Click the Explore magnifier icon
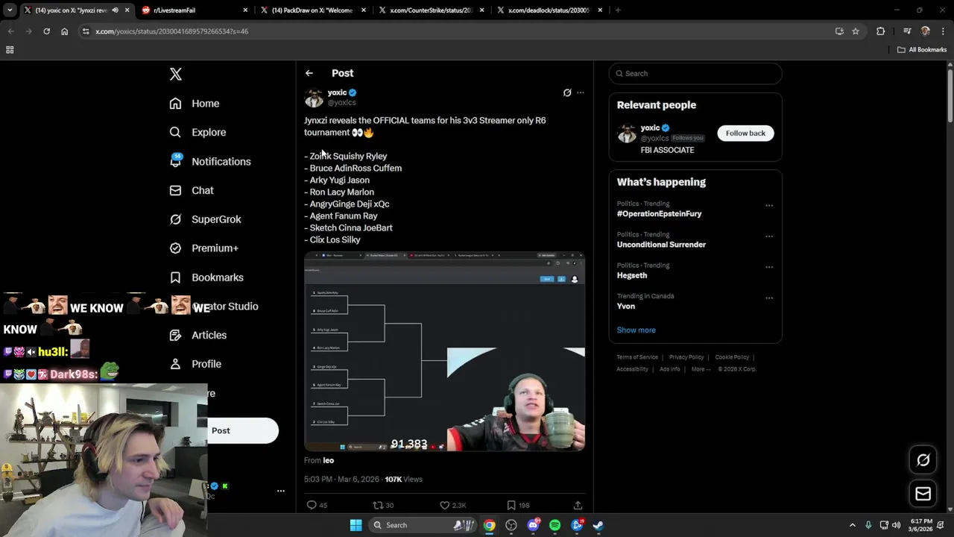The height and width of the screenshot is (537, 954). pos(175,132)
